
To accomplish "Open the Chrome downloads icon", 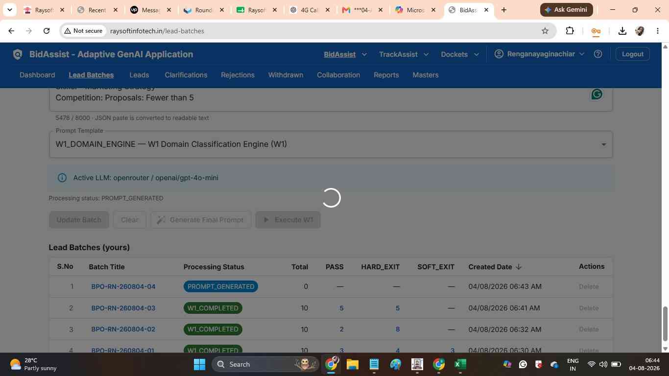I will (622, 31).
